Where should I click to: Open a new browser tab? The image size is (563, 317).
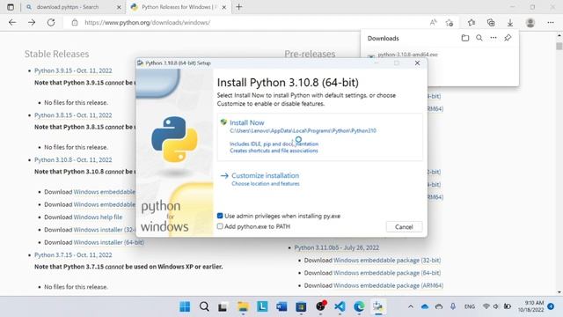point(239,7)
